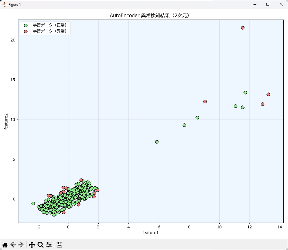Save the figure with floppy disk icon

coord(59,245)
